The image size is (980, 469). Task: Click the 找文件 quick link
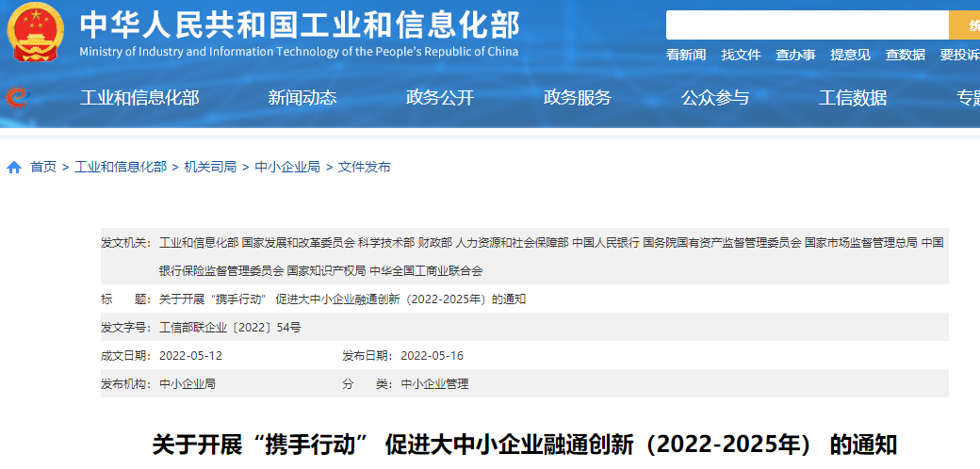point(741,55)
